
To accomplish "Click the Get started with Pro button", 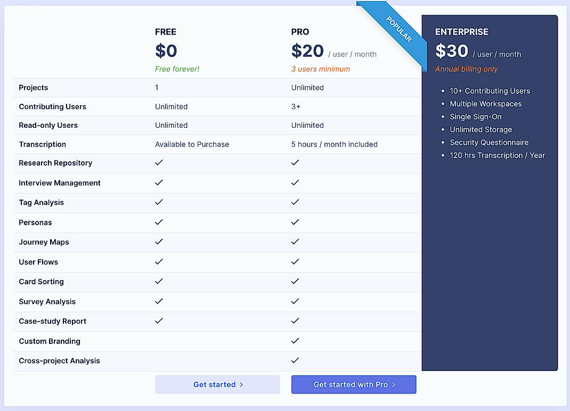I will pos(354,384).
